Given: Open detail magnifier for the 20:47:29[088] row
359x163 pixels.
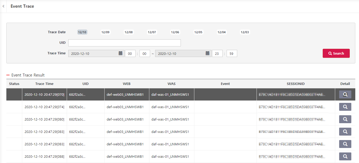Looking at the screenshot, I should 345,156.
